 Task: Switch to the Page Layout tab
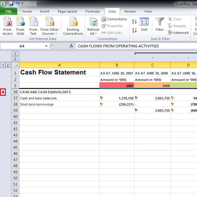tap(67, 11)
